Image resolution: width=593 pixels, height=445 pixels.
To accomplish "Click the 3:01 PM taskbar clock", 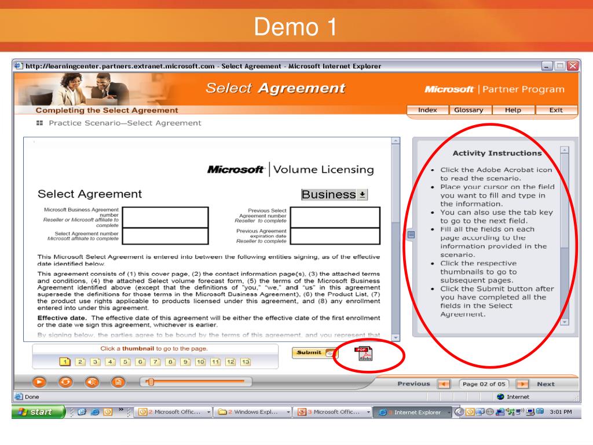I will click(x=561, y=412).
